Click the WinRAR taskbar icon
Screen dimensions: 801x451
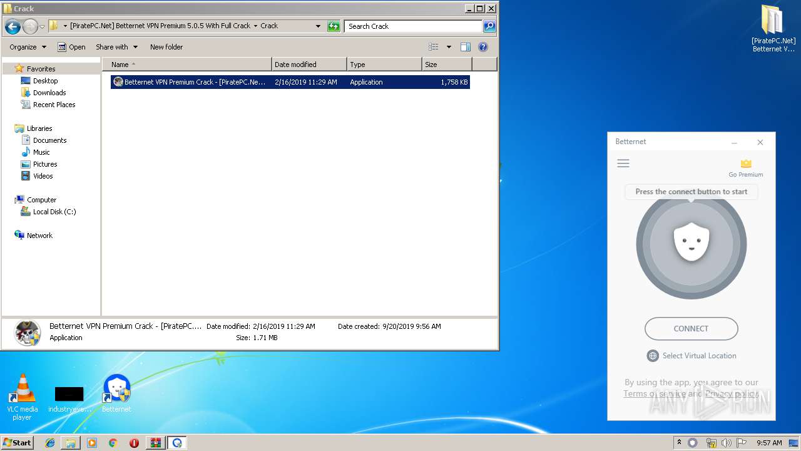tap(155, 443)
